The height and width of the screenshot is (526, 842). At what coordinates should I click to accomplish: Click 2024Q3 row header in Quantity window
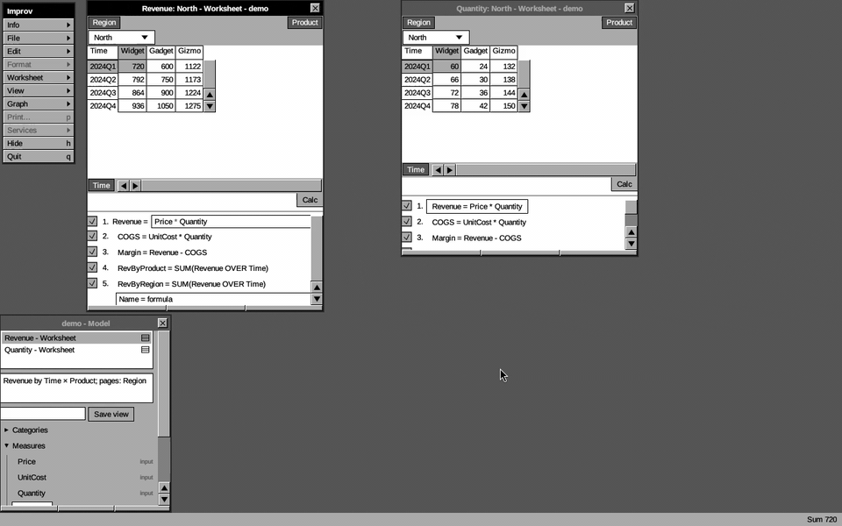(x=417, y=93)
